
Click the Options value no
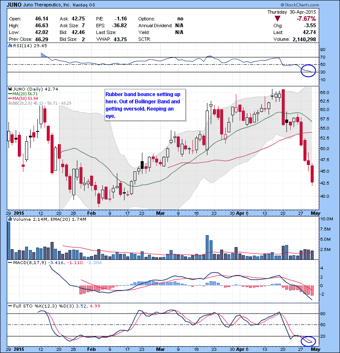click(180, 19)
